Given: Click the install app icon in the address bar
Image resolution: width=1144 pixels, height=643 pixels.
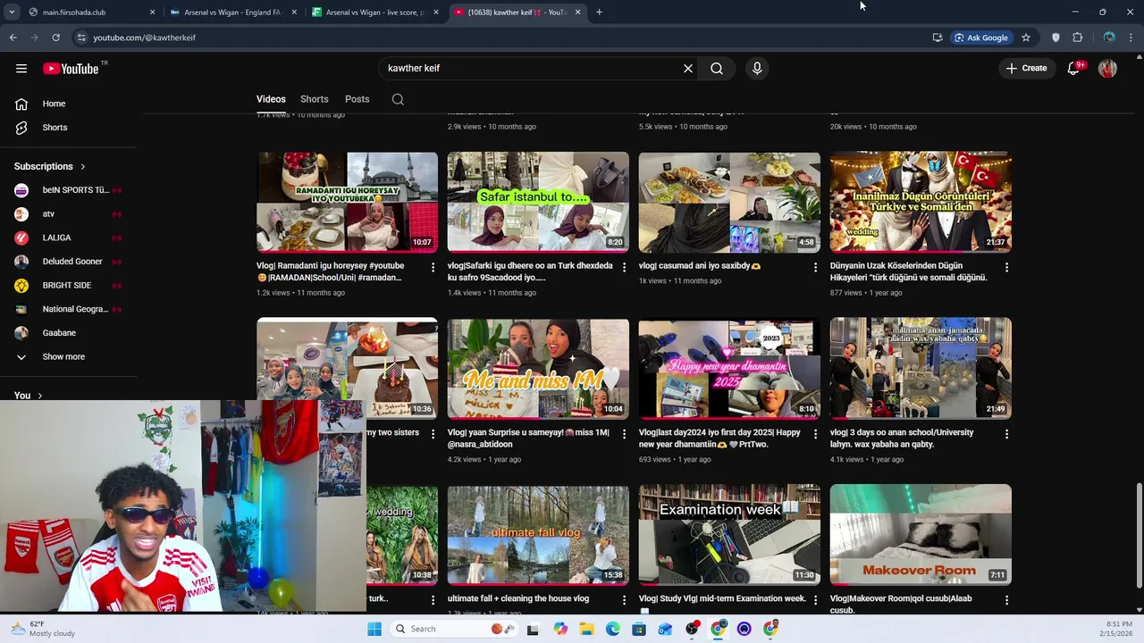Looking at the screenshot, I should [x=938, y=38].
